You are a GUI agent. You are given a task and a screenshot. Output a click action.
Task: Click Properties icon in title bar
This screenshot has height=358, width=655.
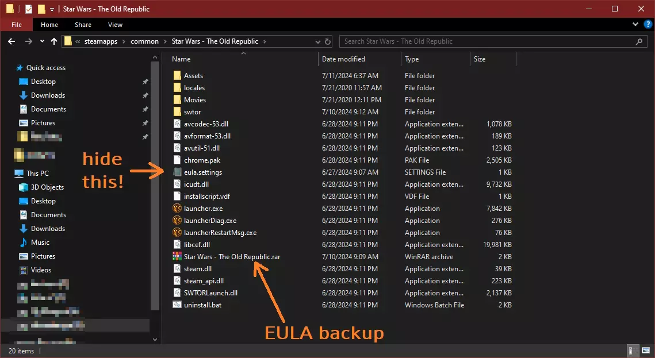28,9
